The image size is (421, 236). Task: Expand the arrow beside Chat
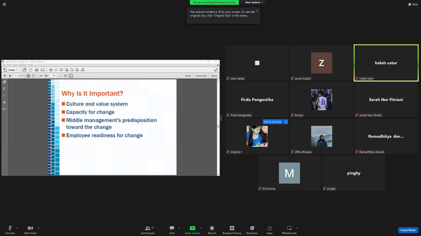coord(179,228)
